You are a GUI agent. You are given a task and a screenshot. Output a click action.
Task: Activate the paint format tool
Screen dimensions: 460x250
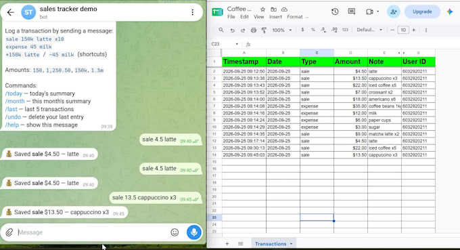[x=264, y=30]
